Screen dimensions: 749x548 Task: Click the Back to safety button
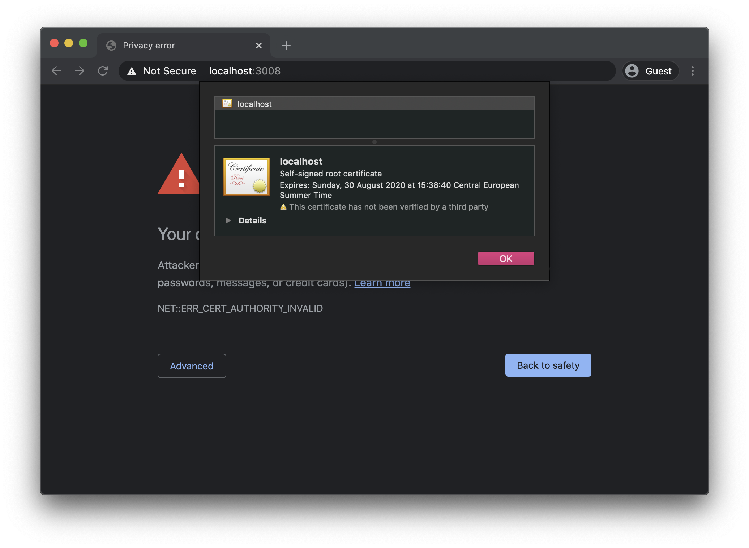(548, 365)
